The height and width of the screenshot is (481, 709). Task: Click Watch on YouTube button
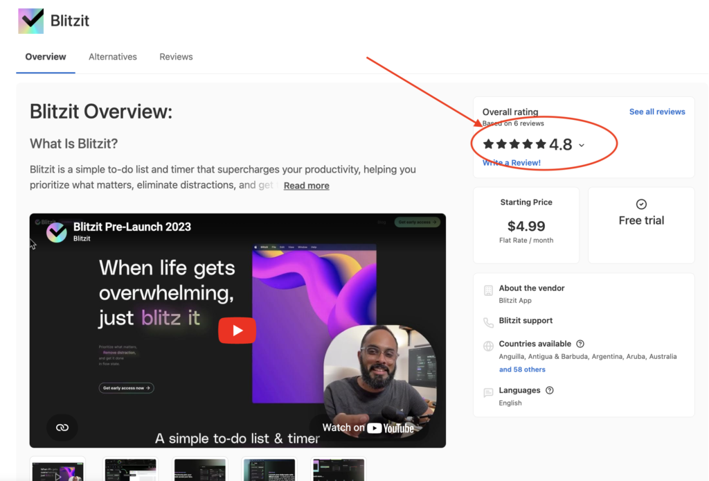[x=368, y=428]
